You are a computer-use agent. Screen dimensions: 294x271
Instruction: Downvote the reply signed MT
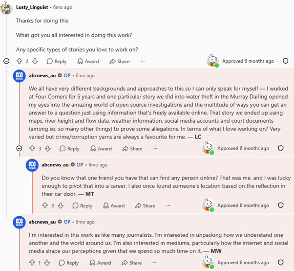click(61, 205)
